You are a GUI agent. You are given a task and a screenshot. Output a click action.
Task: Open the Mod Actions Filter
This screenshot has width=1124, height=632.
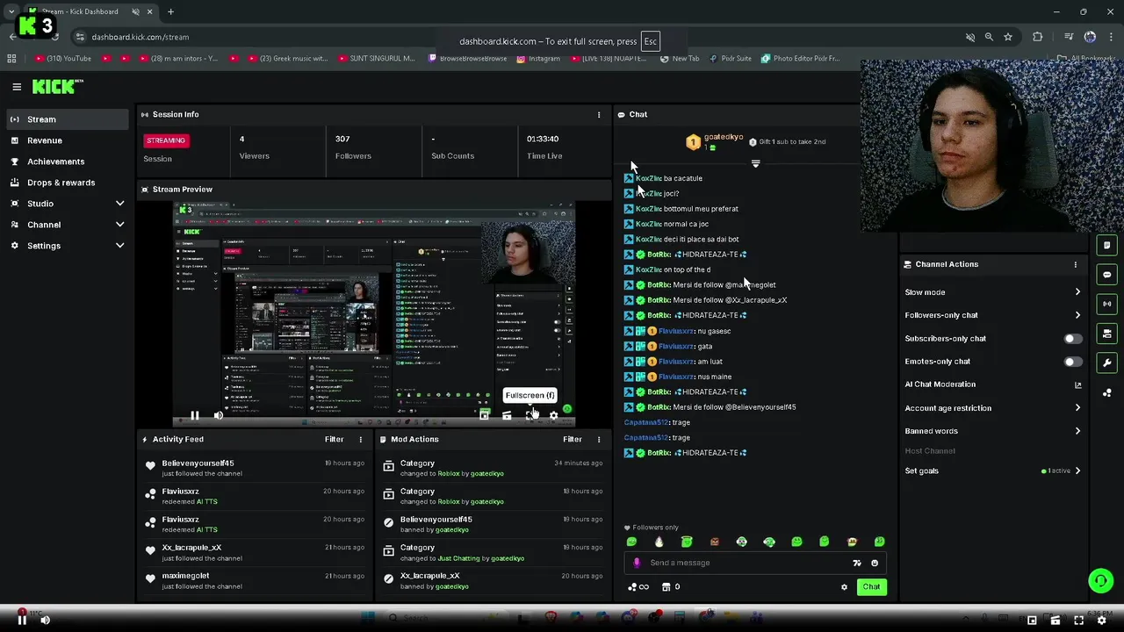573,439
